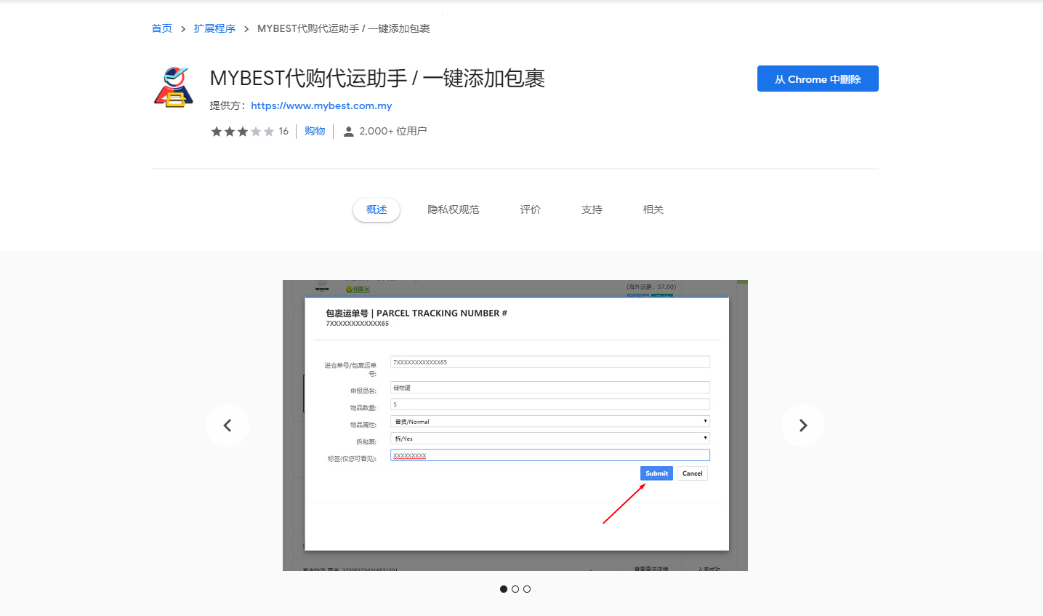The image size is (1043, 616).
Task: Go to the 首页 breadcrumb link
Action: click(x=162, y=28)
